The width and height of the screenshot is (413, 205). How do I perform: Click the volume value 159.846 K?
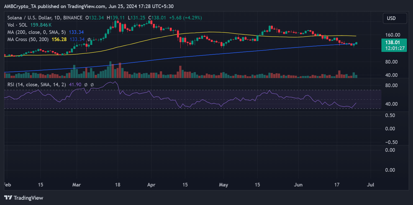point(41,25)
